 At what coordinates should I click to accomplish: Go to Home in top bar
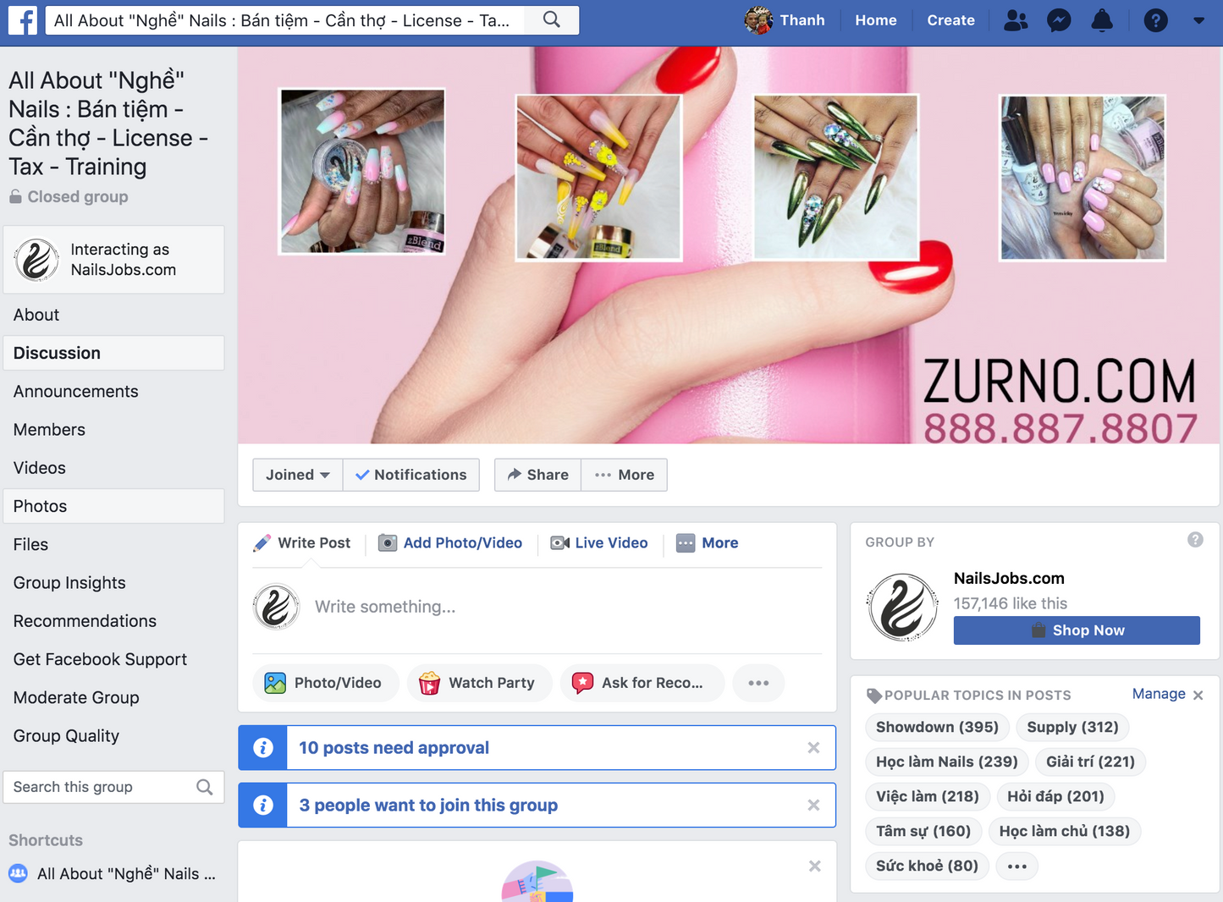[875, 20]
